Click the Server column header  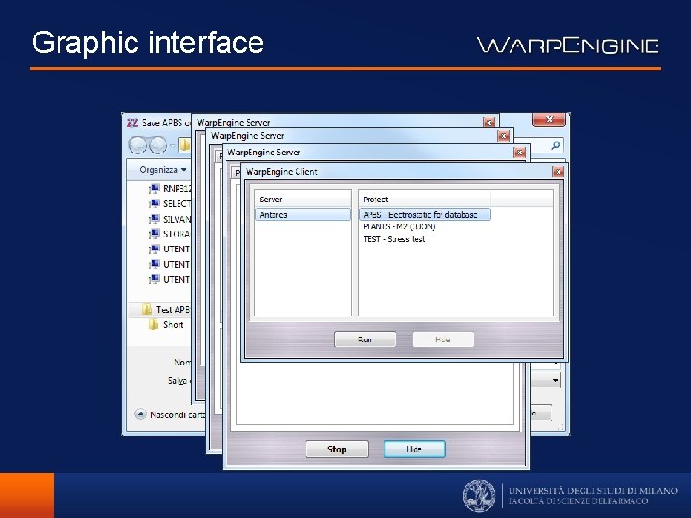(x=302, y=200)
